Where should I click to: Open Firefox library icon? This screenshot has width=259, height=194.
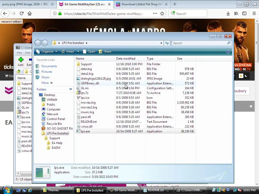[236, 14]
